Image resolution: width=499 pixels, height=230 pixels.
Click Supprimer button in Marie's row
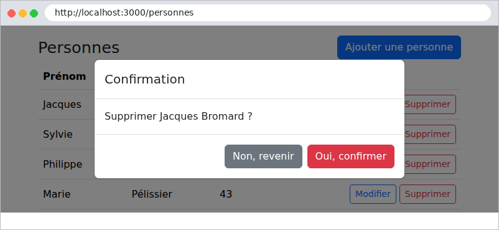pos(427,194)
